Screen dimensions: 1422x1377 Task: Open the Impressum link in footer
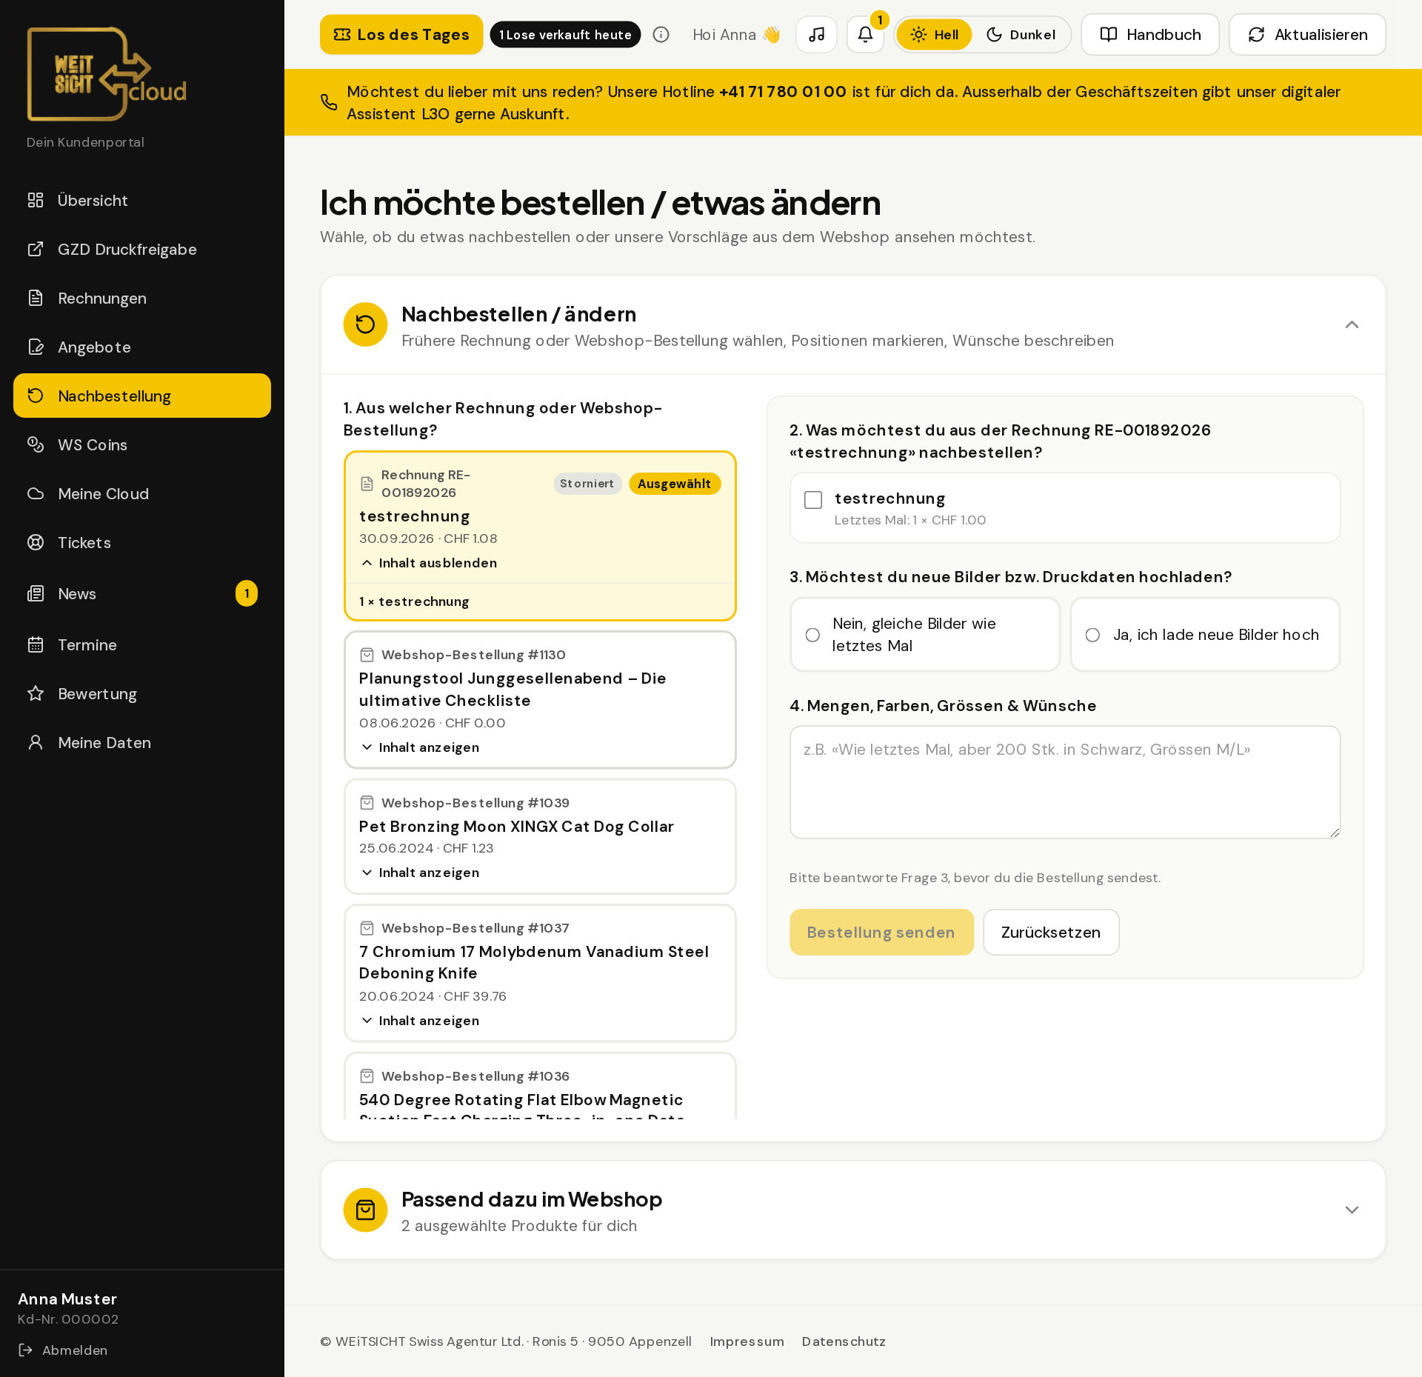point(747,1341)
